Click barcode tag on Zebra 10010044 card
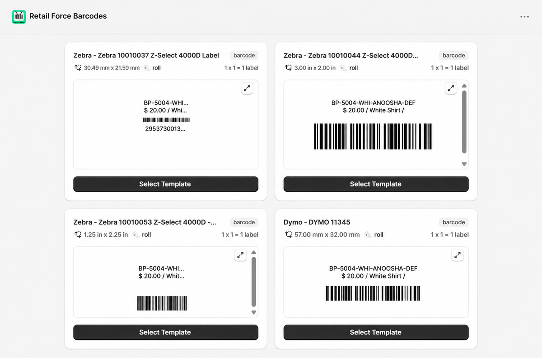The image size is (542, 358). click(x=453, y=56)
